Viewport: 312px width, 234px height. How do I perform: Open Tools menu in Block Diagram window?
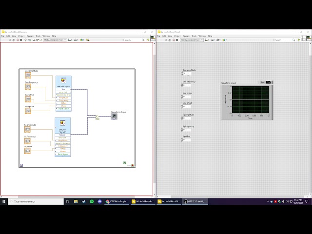[x=38, y=36]
